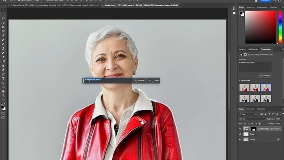Click the adjustment layer filter icon
Screen dimensions: 284x160
(x=265, y=114)
